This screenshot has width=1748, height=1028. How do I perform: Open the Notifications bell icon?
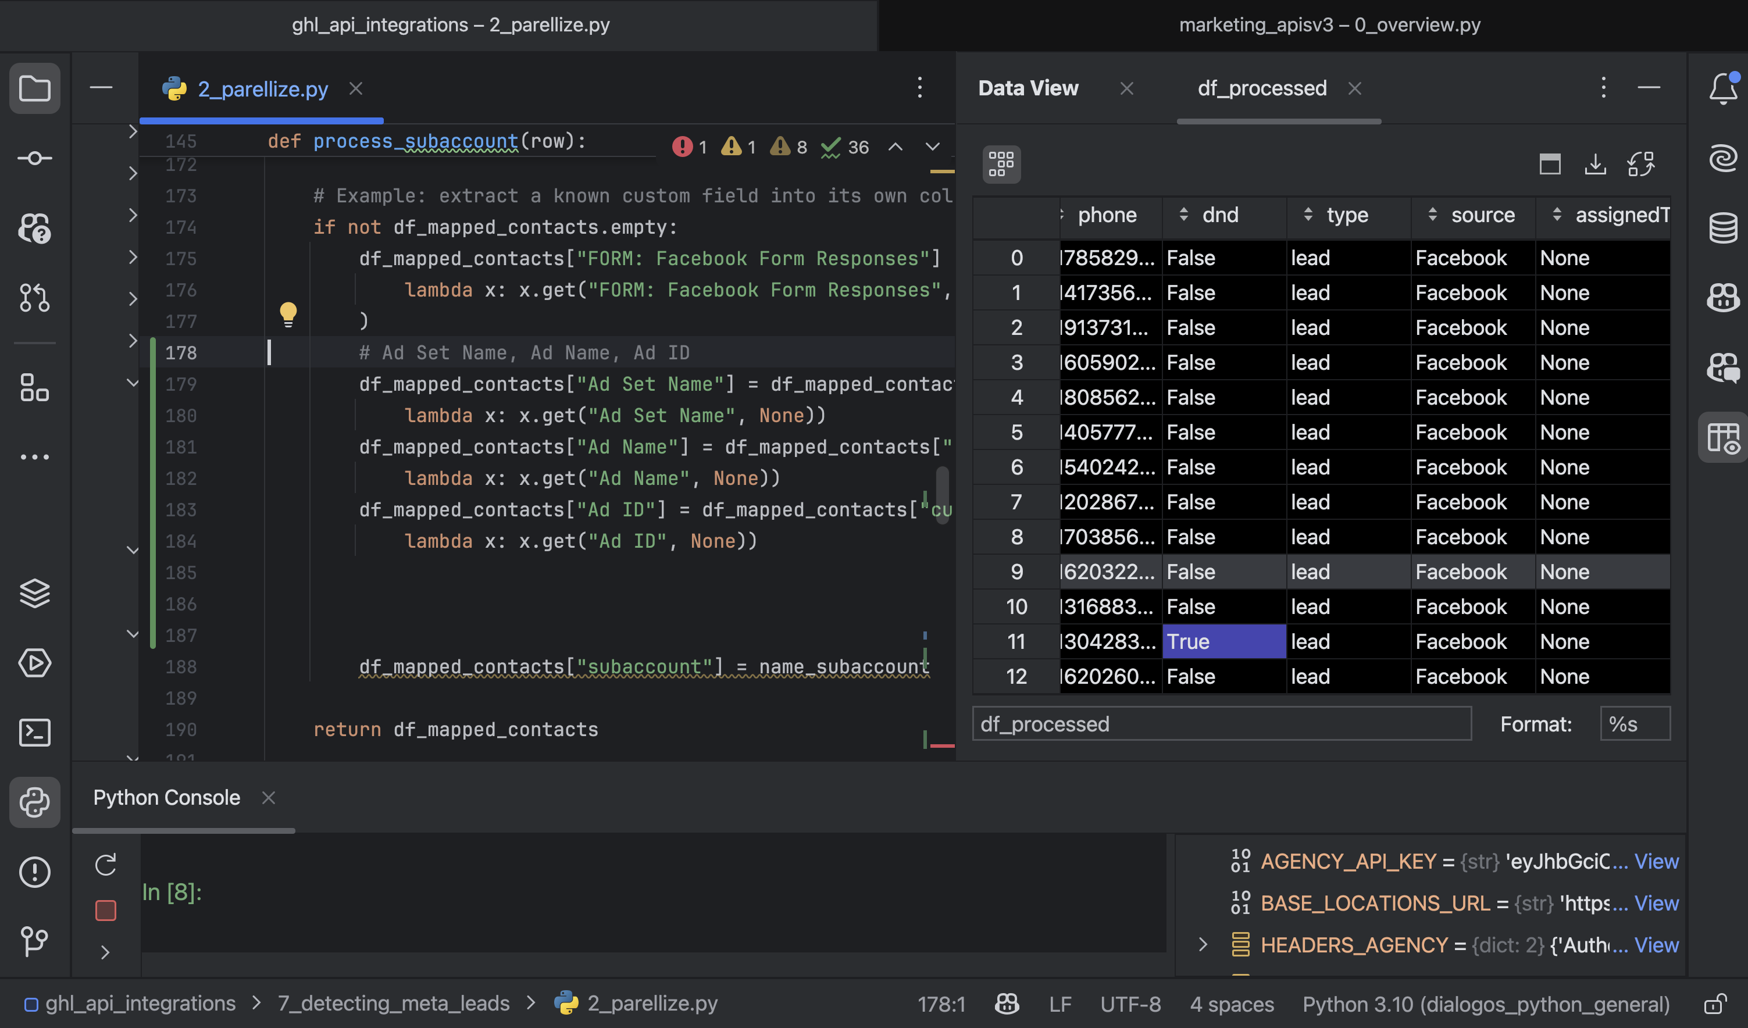(x=1723, y=89)
